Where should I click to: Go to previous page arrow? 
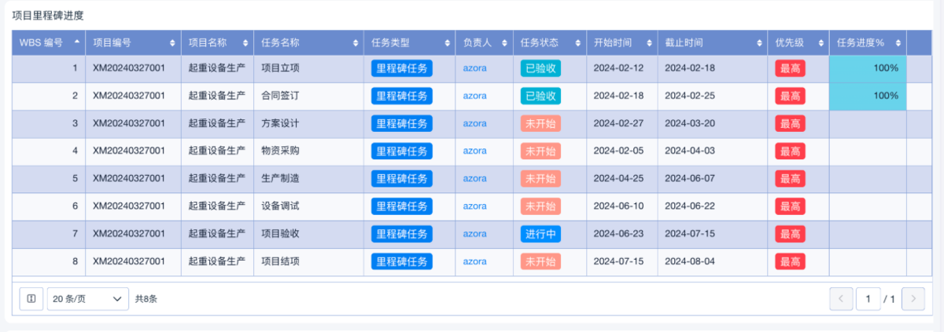(x=841, y=298)
